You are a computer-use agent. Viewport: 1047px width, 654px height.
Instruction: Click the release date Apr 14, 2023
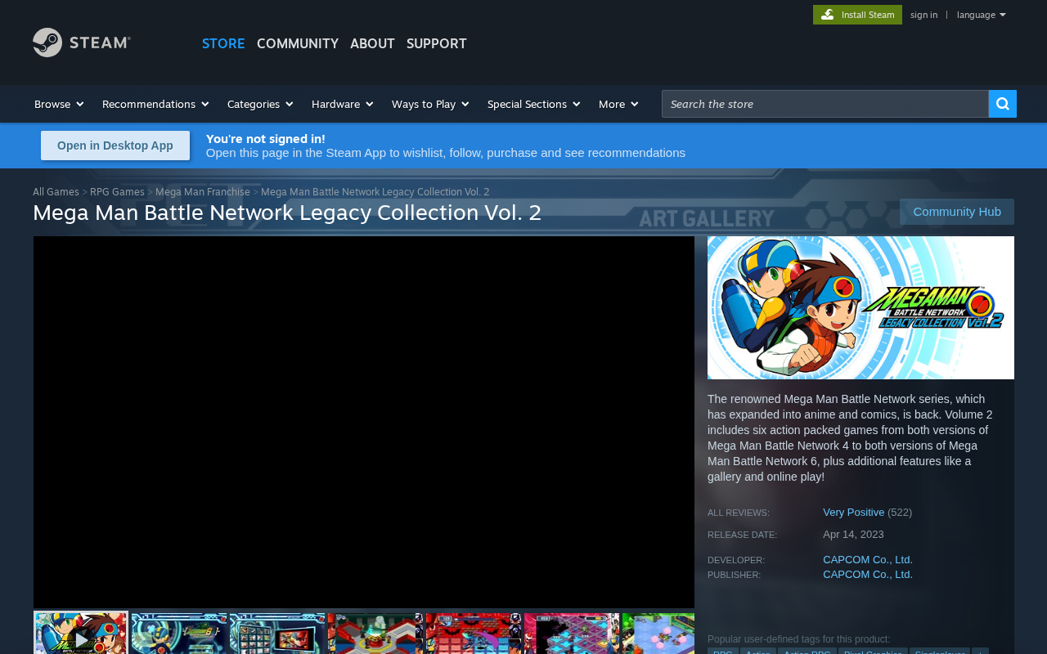click(853, 535)
